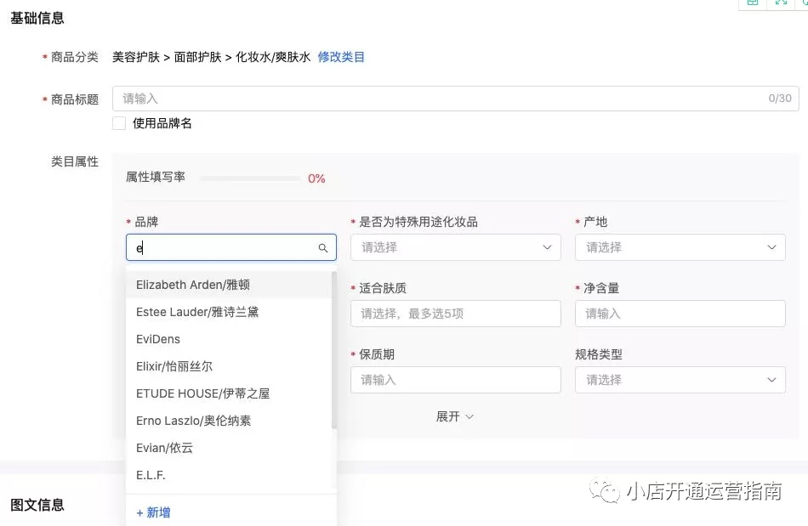The height and width of the screenshot is (526, 808).
Task: Open the 适合肤质 multi-select field
Action: pyautogui.click(x=456, y=314)
